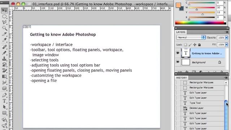The width and height of the screenshot is (231, 130).
Task: Click the Fill 100% field
Action: (x=221, y=44)
